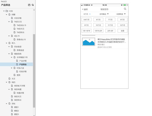
Task: Open the 我的收藏 page in tree
Action: (18, 89)
